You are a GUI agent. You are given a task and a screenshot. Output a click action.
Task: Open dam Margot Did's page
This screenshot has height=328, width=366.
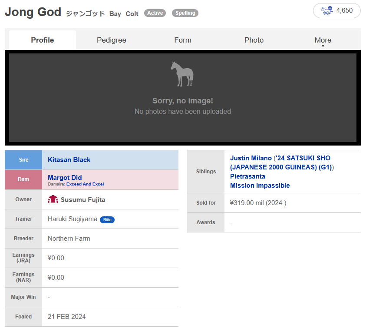pos(65,178)
